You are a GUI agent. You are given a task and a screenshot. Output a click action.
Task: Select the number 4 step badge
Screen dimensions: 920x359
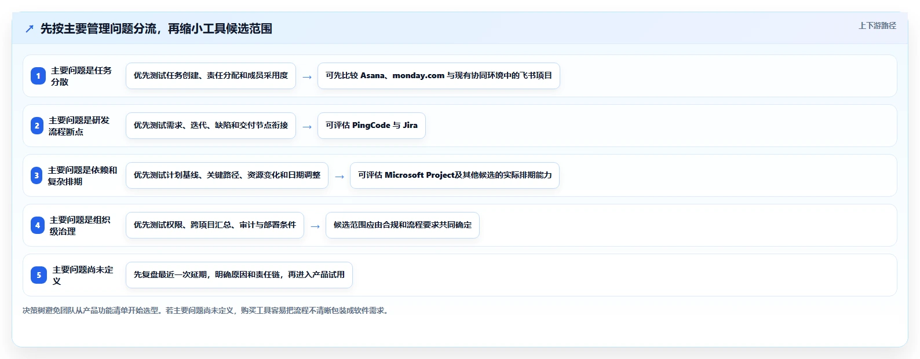coord(38,225)
